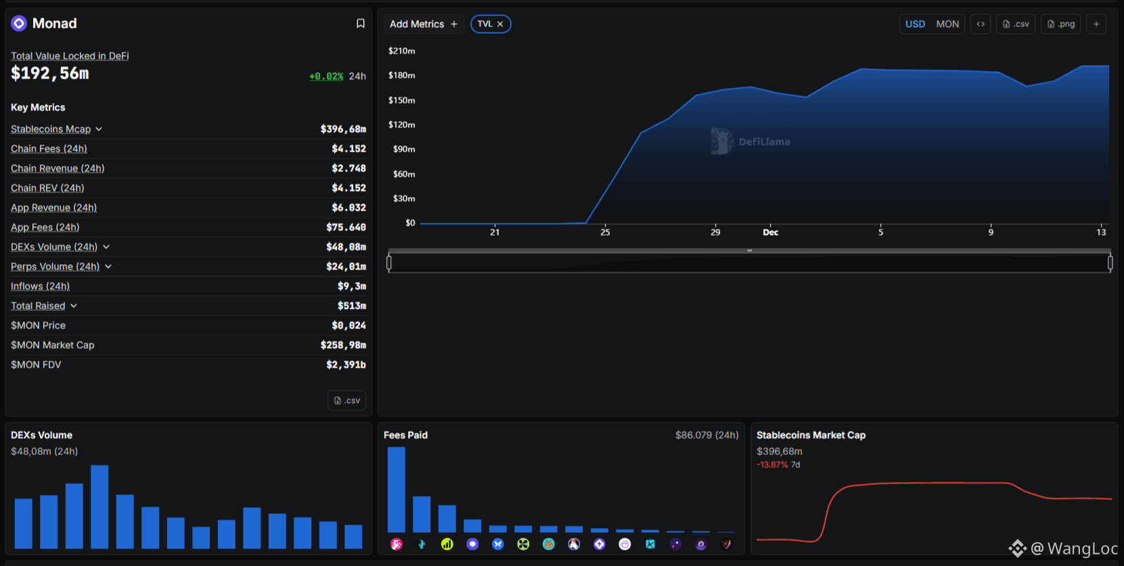This screenshot has width=1124, height=566.
Task: Expand the DEXs Volume (24h) row
Action: 106,247
